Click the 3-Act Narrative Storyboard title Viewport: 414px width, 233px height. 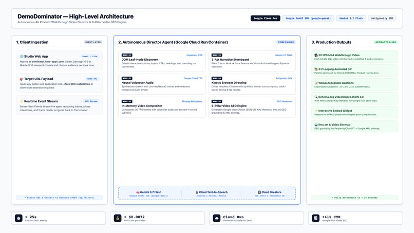(x=230, y=60)
